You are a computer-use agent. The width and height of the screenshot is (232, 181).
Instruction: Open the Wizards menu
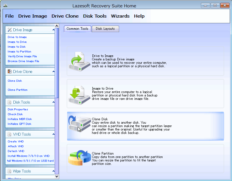tap(120, 16)
